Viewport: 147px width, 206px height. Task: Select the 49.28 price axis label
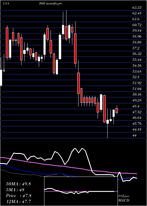tap(137, 100)
